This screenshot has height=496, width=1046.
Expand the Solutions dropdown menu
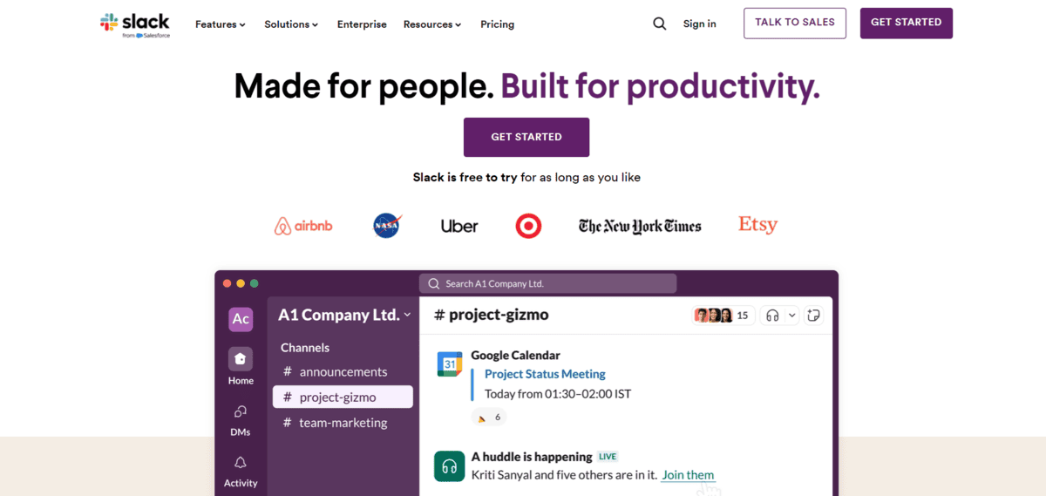click(291, 24)
